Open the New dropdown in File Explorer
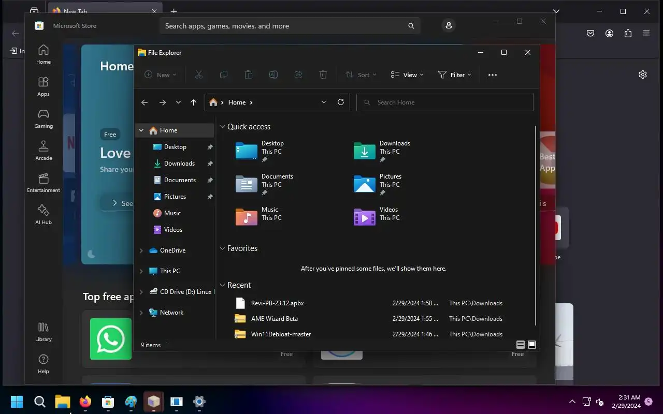 [x=161, y=75]
